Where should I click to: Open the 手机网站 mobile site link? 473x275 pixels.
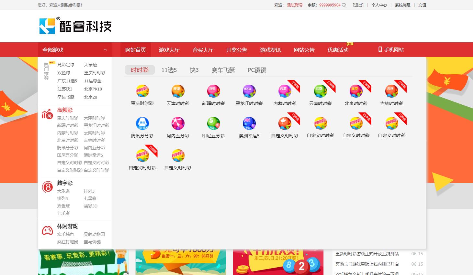tap(391, 49)
